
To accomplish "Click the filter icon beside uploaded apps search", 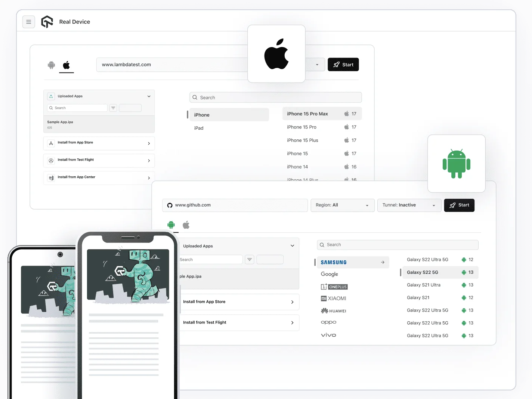I will click(113, 108).
